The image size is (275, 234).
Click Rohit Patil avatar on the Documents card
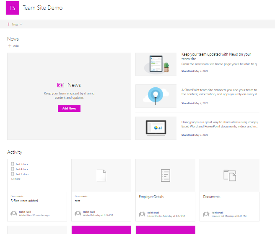(x=206, y=214)
